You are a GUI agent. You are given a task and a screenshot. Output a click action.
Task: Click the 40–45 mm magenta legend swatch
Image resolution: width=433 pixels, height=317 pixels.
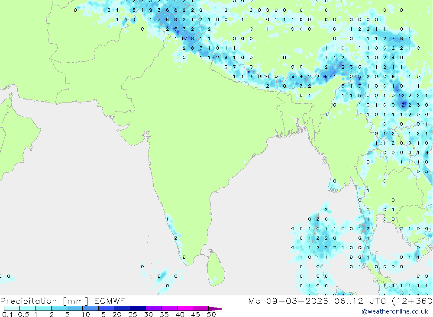click(185, 308)
